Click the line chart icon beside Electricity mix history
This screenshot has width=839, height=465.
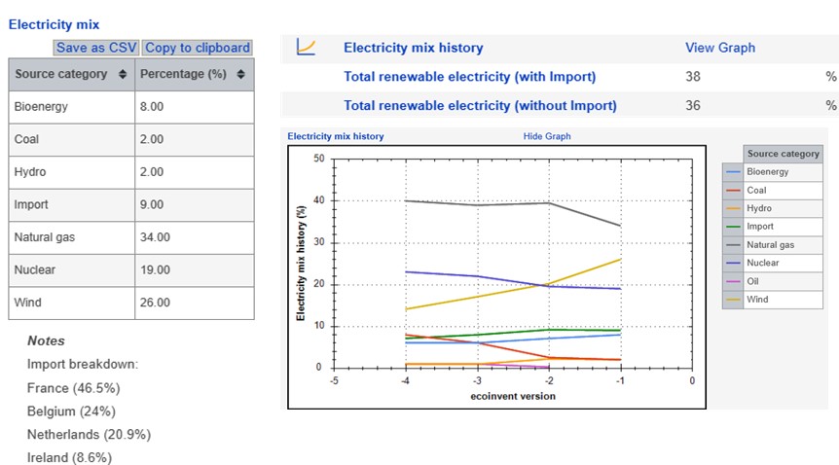pyautogui.click(x=306, y=47)
